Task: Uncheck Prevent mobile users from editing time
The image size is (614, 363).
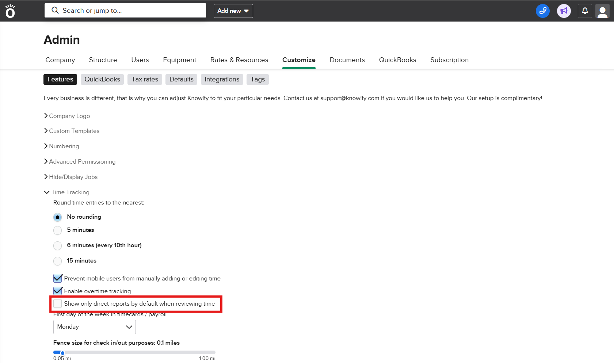Action: [58, 278]
